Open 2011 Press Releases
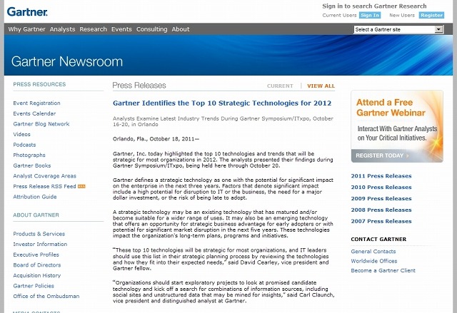The width and height of the screenshot is (457, 313). coord(381,175)
